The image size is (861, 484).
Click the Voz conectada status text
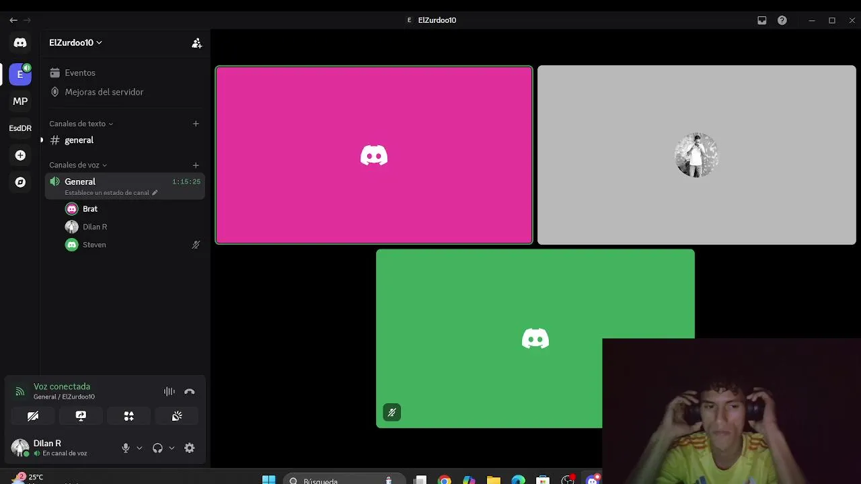pyautogui.click(x=62, y=387)
